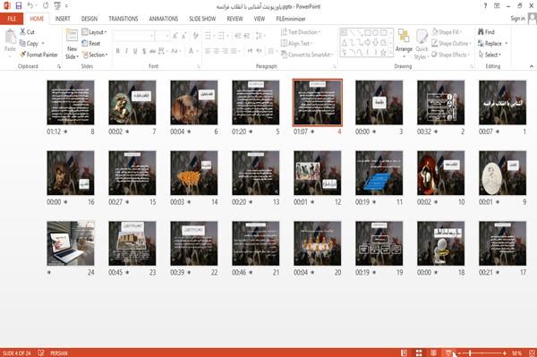
Task: Click the zoom out minus button
Action: click(x=459, y=353)
